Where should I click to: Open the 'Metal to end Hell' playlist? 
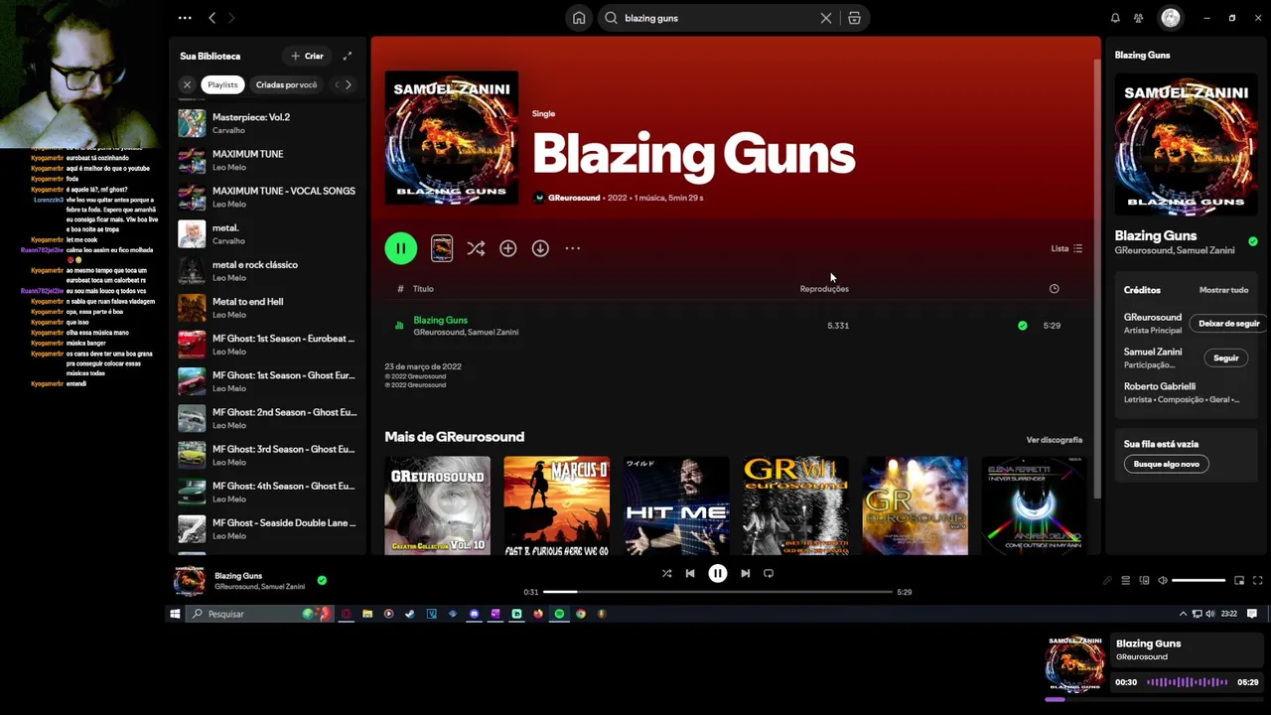[x=268, y=307]
